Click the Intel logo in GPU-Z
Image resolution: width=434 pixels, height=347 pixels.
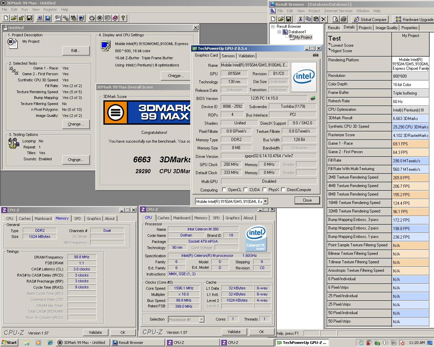(304, 77)
